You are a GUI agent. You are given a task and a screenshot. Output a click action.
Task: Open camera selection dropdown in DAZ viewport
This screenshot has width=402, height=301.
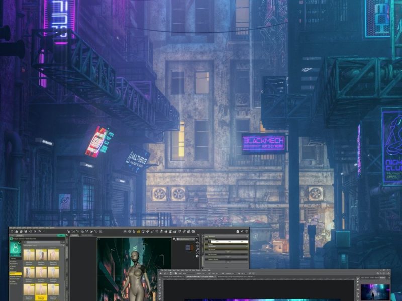coord(185,239)
